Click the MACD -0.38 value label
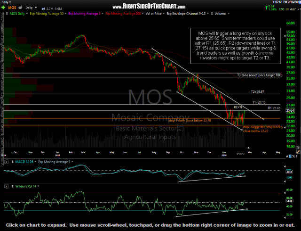 tap(289, 172)
